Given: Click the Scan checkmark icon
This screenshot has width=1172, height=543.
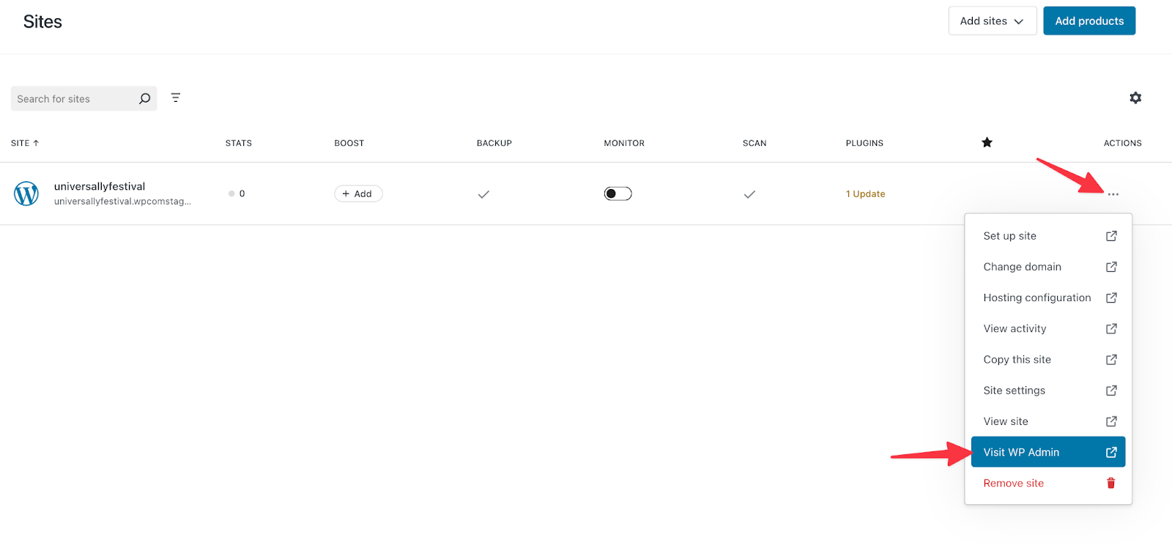Looking at the screenshot, I should (749, 194).
